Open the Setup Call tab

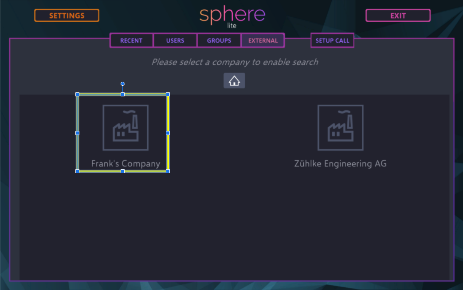pos(333,40)
